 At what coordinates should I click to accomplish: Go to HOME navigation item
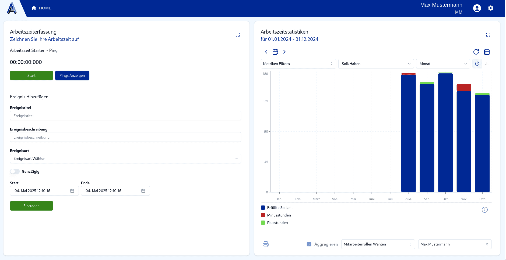(41, 8)
